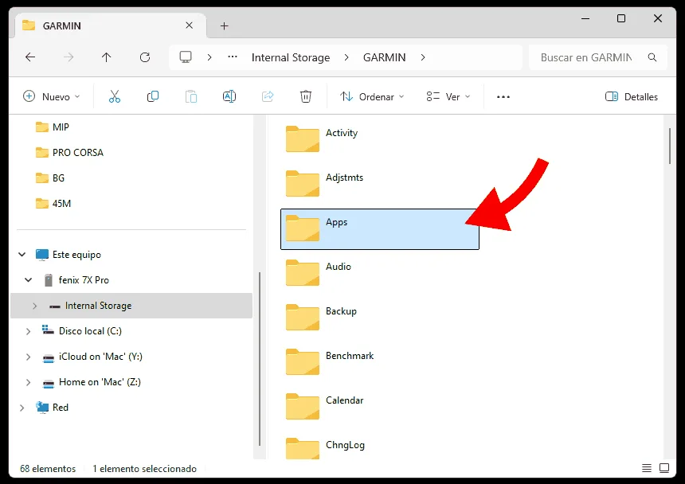Expand Home on 'Mac' (Z:) node
Screen dimensions: 685x484
(29, 382)
